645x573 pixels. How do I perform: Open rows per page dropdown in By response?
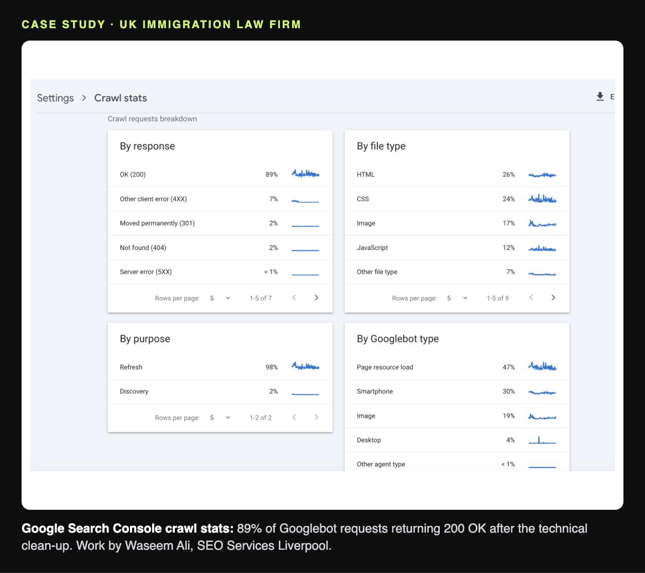220,298
